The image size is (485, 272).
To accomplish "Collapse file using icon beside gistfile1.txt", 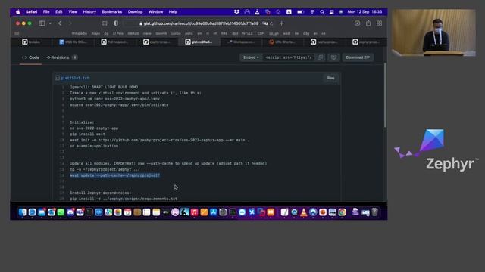I will pos(58,78).
